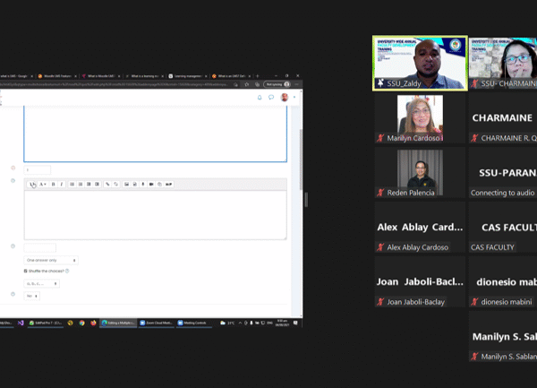Open EditPad Pro taskbar button

pos(46,323)
